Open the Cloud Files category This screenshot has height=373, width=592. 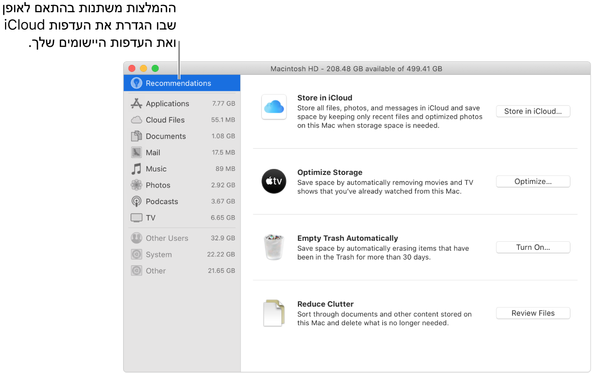[165, 120]
